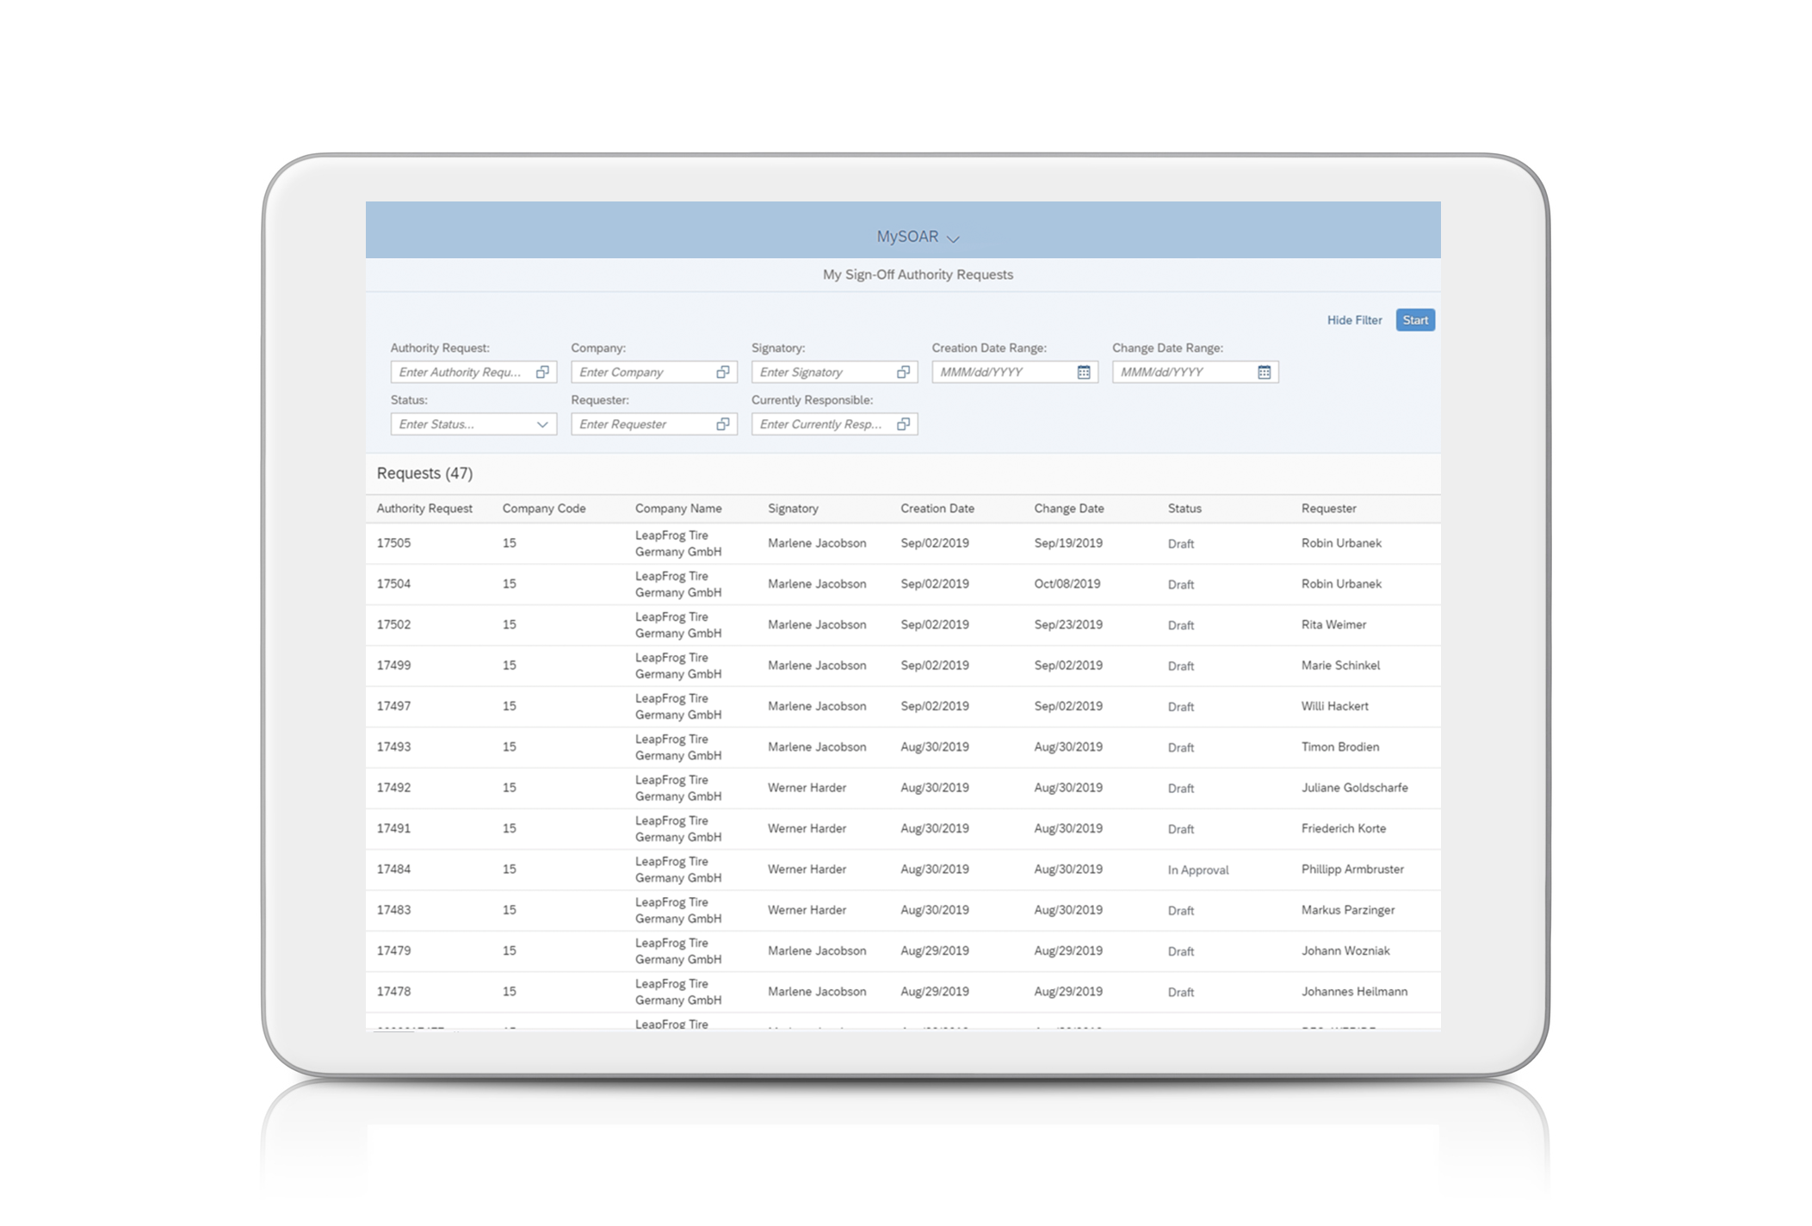Open value help icon for Company field
The height and width of the screenshot is (1226, 1812).
tap(723, 372)
